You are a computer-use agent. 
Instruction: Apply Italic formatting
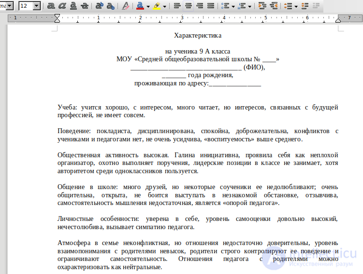[62, 6]
